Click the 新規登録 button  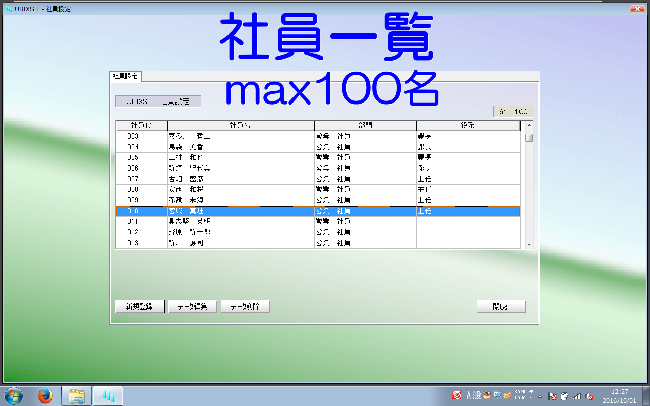[x=140, y=307]
